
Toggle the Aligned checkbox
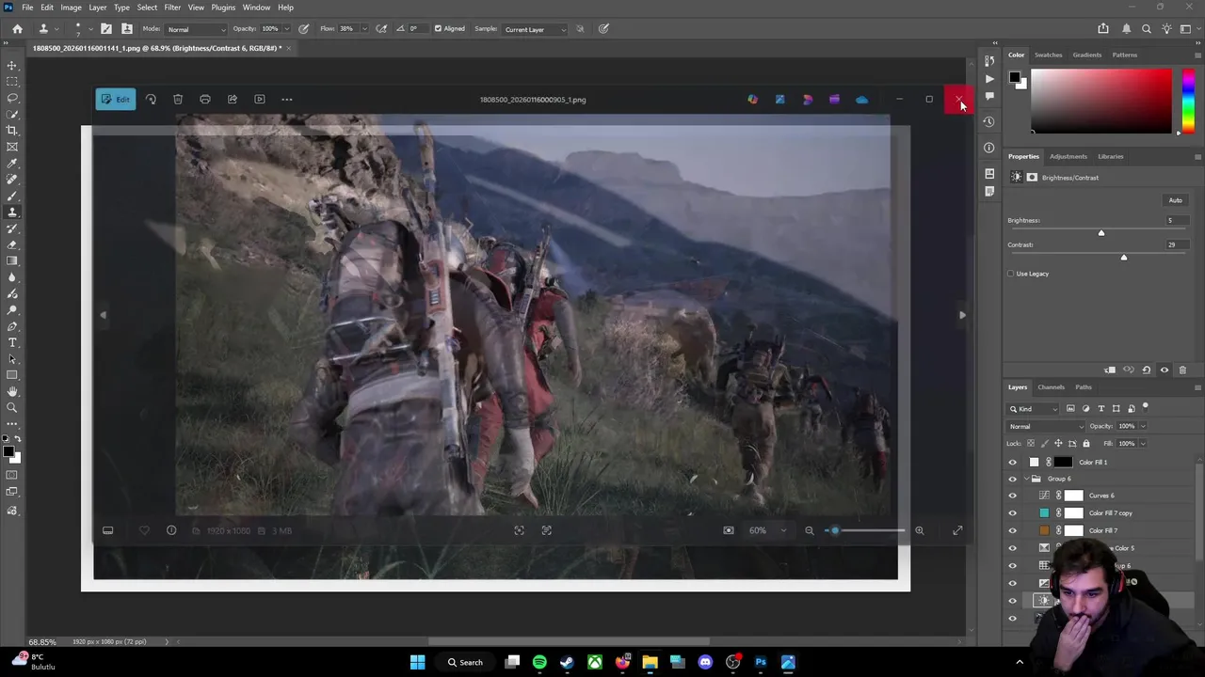pyautogui.click(x=438, y=29)
